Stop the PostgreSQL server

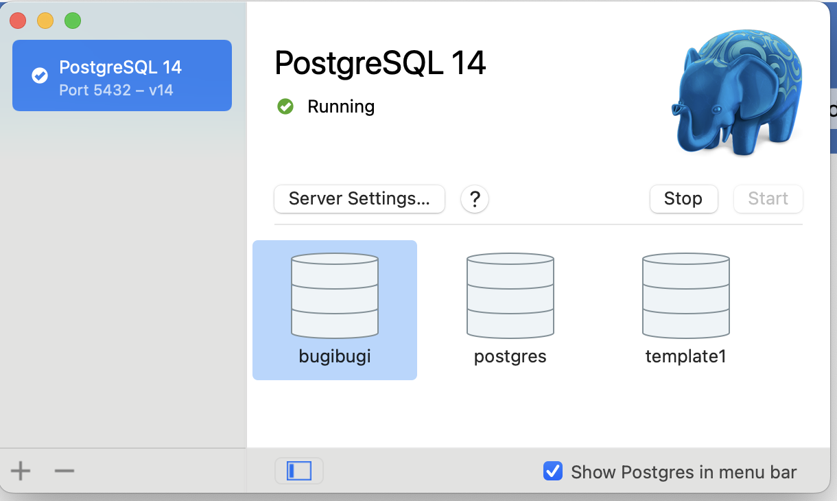[683, 199]
